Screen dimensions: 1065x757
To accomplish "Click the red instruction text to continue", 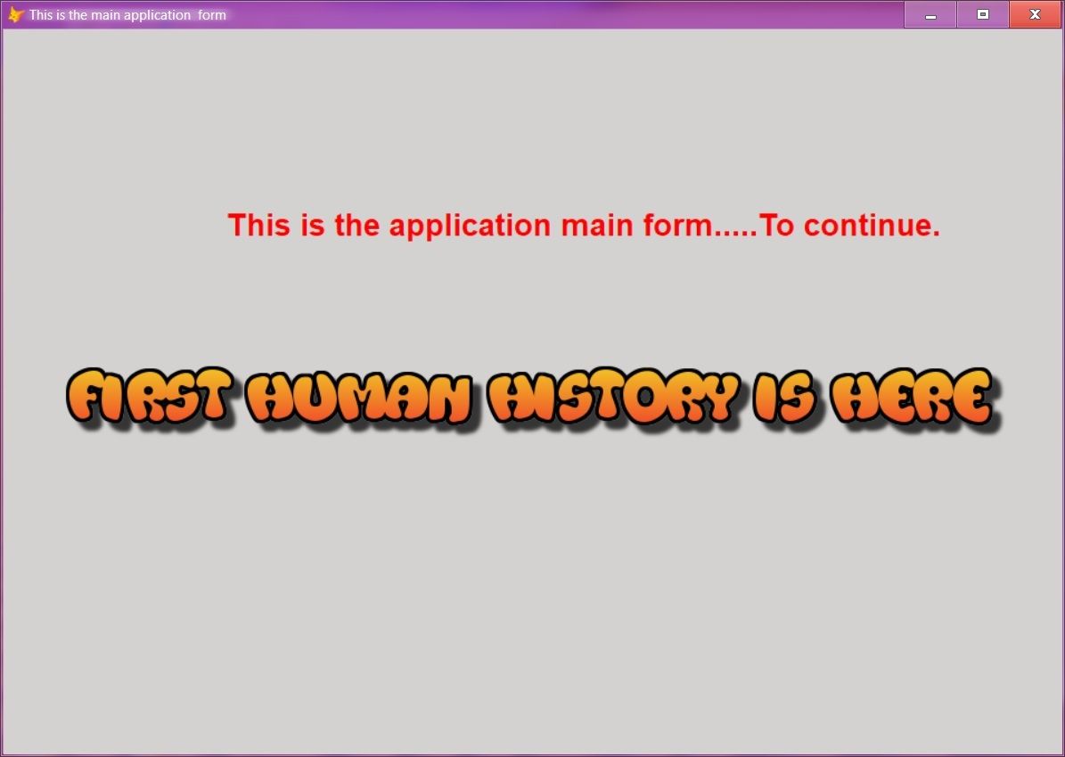I will (x=584, y=226).
